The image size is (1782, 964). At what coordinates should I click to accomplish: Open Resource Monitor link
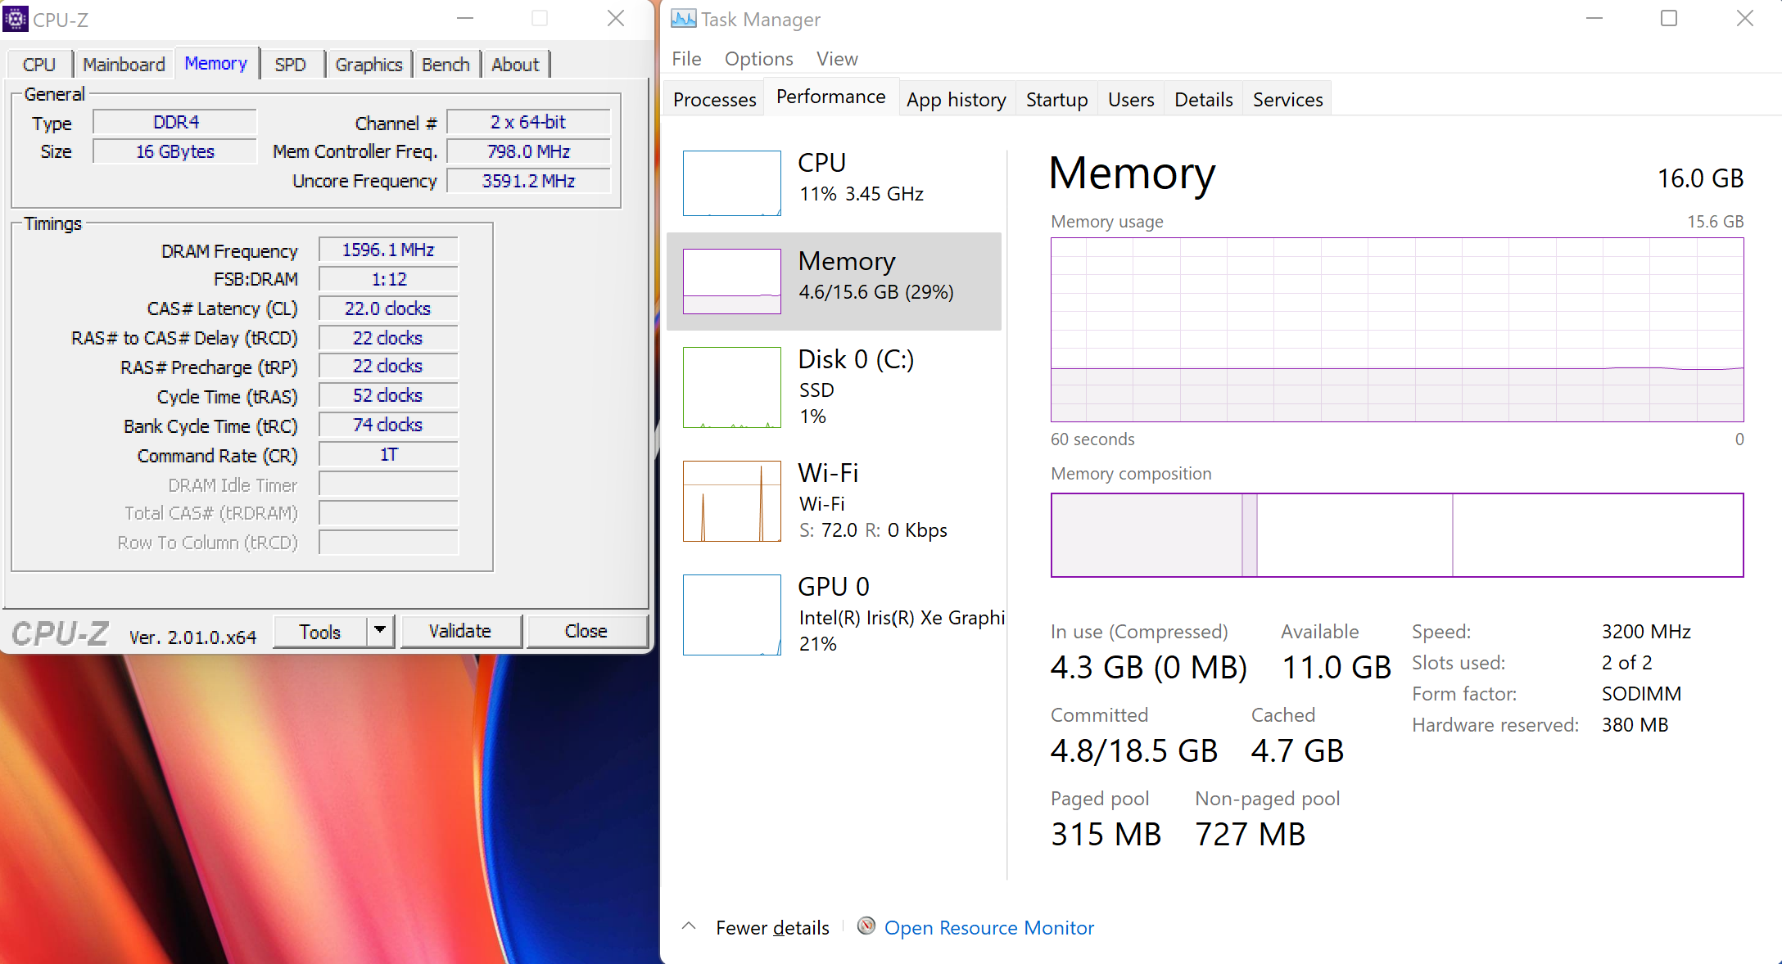[x=988, y=927]
